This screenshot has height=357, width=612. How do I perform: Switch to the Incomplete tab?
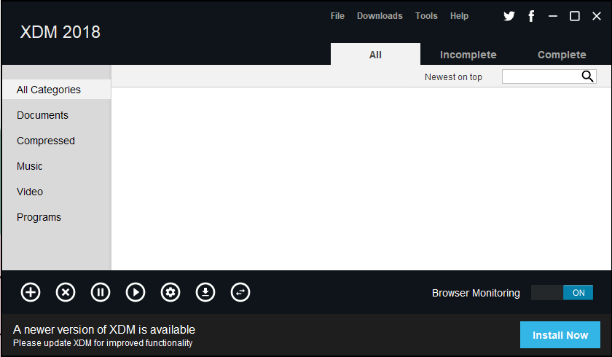click(x=468, y=55)
